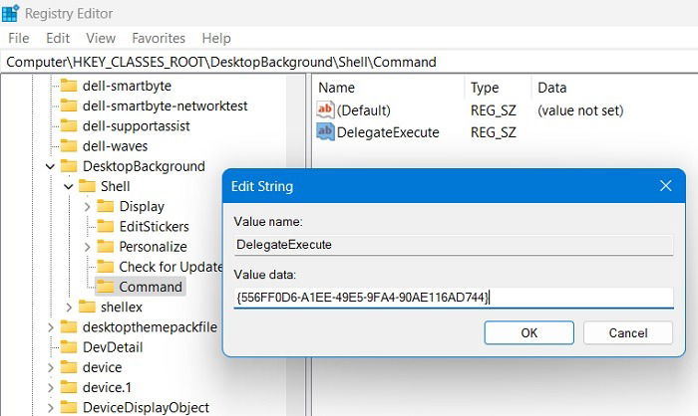Click the (Default) string value icon
The image size is (698, 416).
[325, 109]
